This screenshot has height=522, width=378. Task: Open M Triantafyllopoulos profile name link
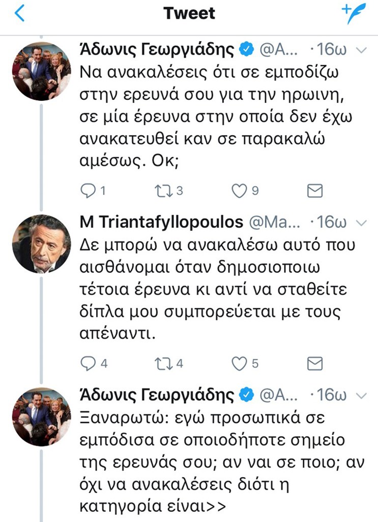(161, 222)
